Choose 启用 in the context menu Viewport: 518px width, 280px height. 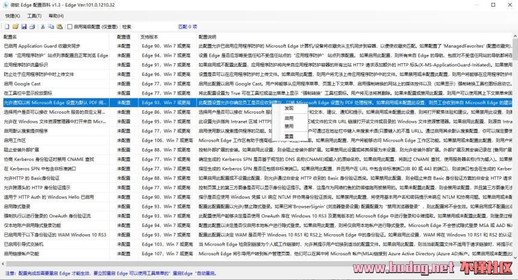click(289, 118)
